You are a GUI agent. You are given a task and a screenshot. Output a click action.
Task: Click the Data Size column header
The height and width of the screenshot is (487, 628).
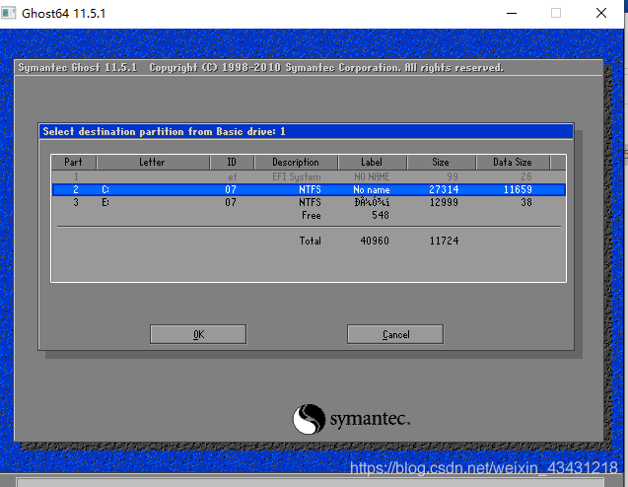tap(513, 163)
